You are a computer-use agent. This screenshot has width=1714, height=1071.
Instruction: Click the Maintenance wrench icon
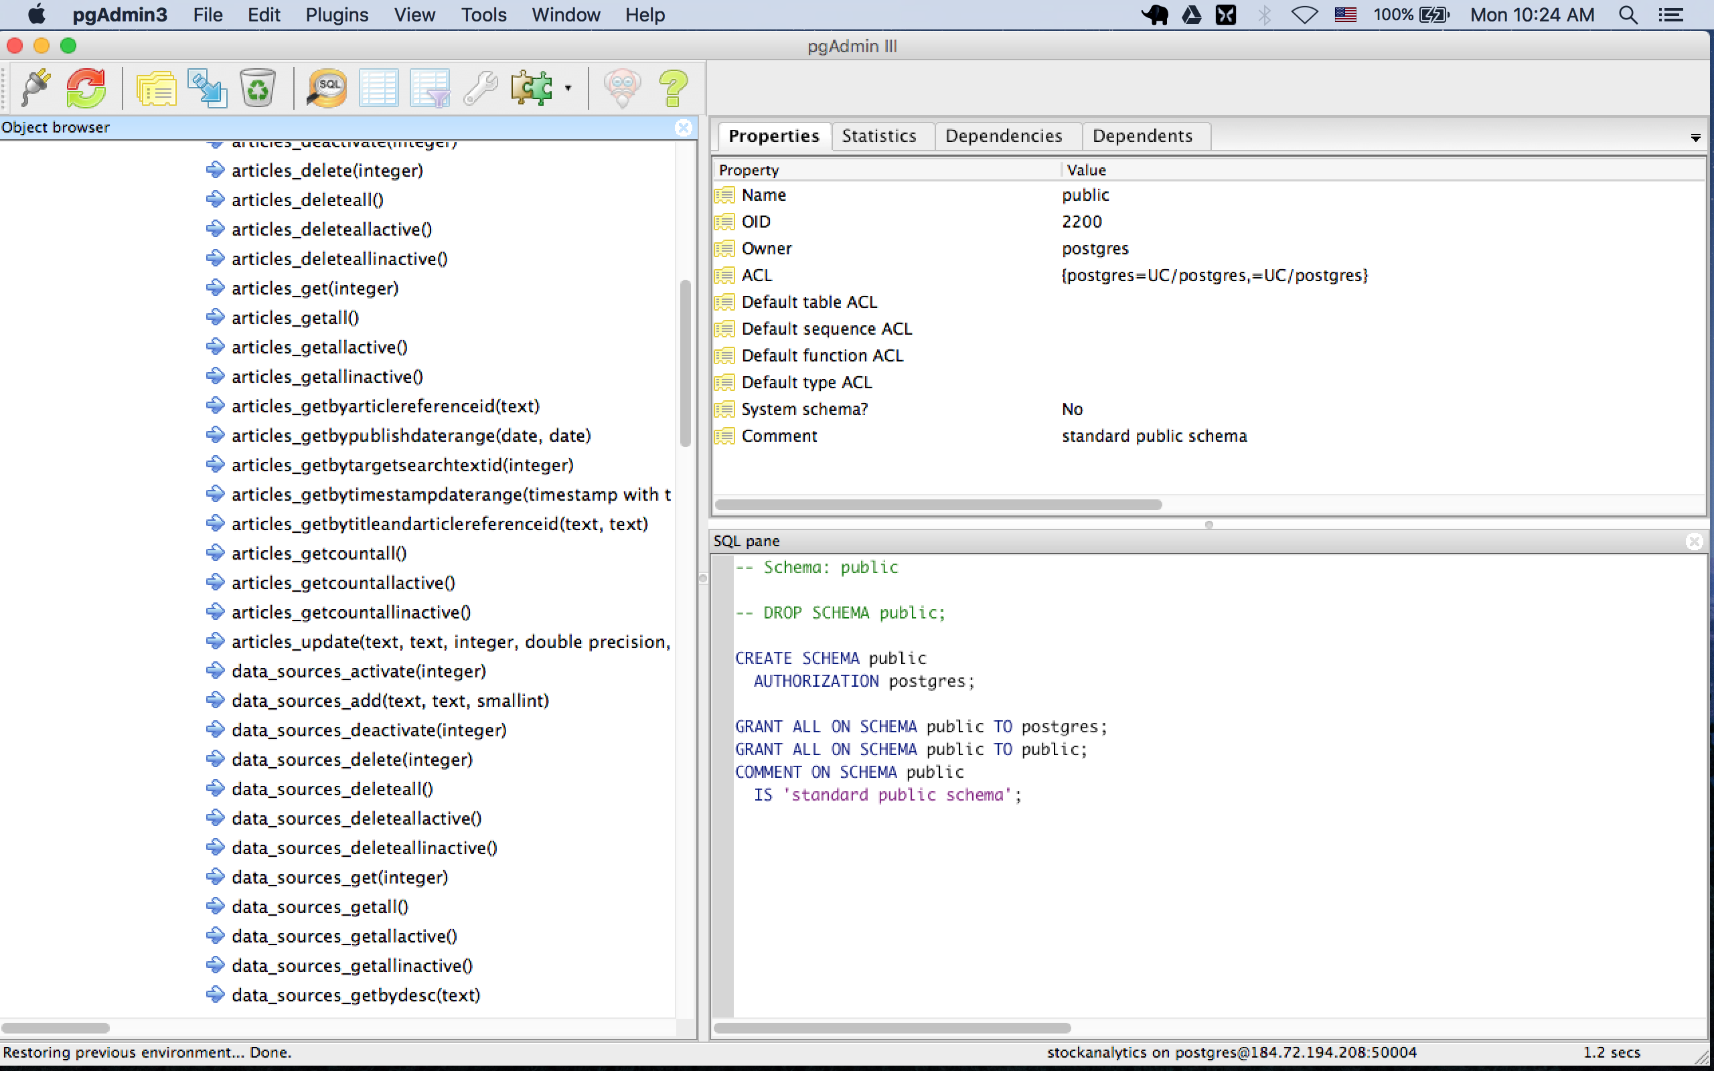pyautogui.click(x=480, y=88)
